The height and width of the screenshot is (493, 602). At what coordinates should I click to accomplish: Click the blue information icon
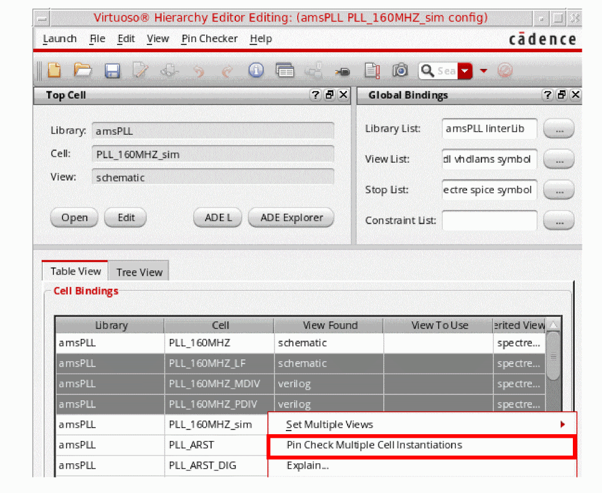click(256, 71)
